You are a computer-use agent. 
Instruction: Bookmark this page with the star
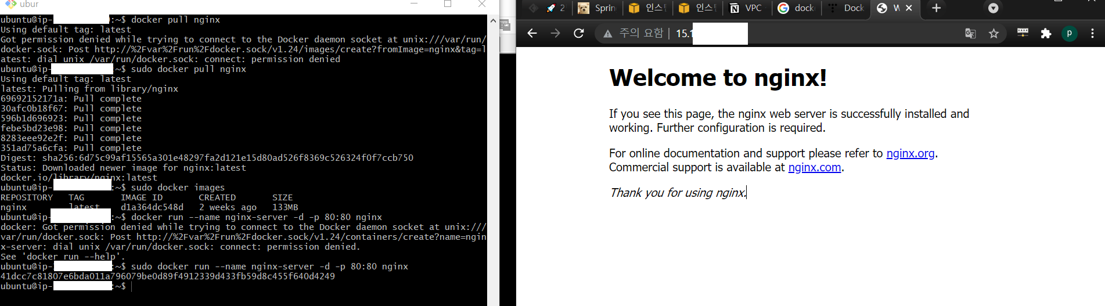tap(994, 34)
